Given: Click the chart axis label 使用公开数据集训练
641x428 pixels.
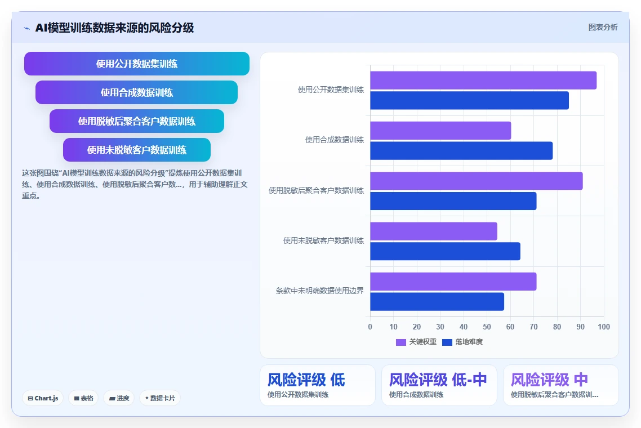Looking at the screenshot, I should tap(331, 90).
